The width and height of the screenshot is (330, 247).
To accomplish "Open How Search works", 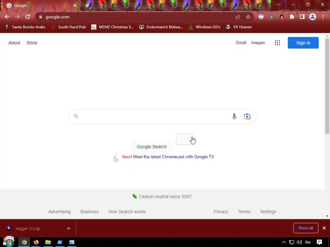I will coord(127,212).
